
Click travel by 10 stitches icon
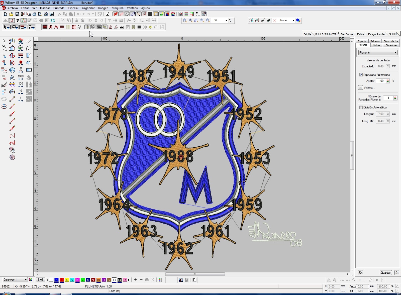click(21, 92)
